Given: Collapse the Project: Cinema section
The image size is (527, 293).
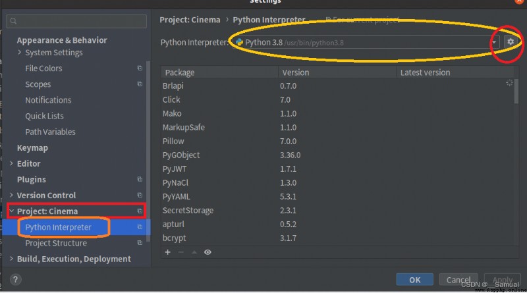Looking at the screenshot, I should pyautogui.click(x=11, y=211).
